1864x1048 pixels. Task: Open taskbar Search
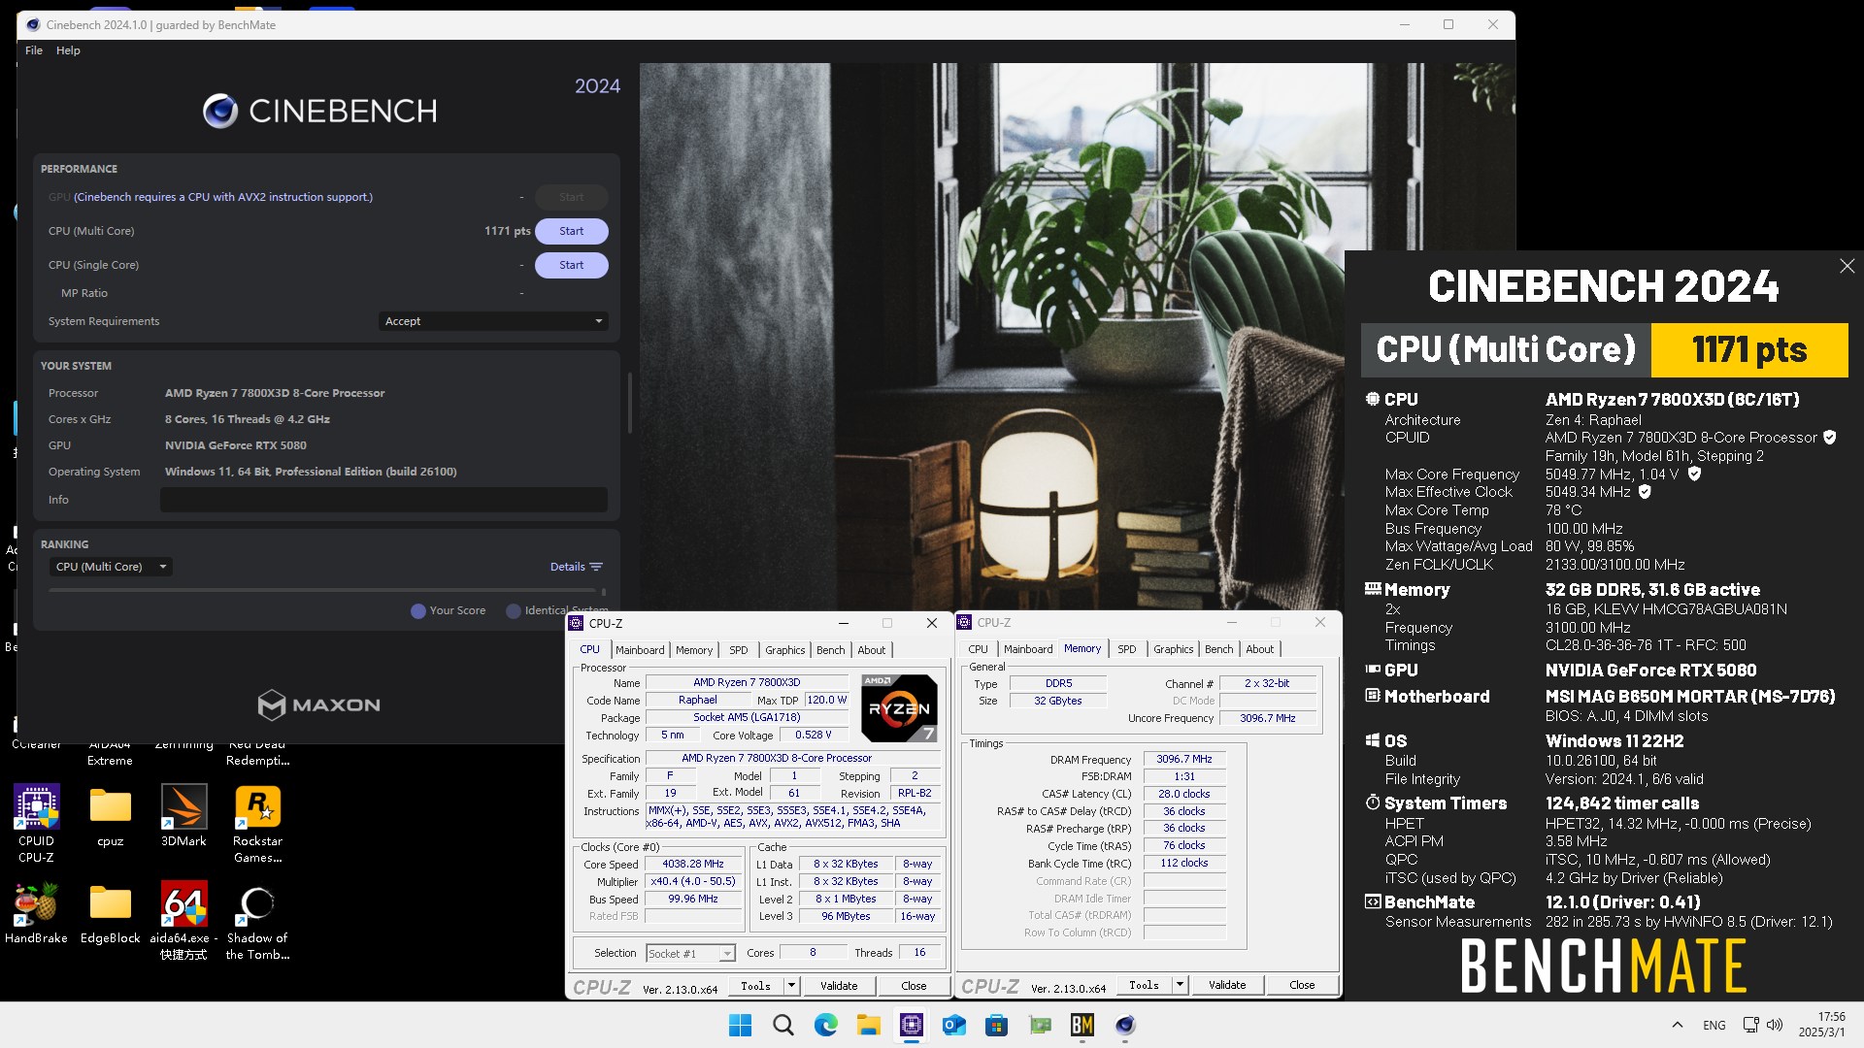pyautogui.click(x=782, y=1025)
